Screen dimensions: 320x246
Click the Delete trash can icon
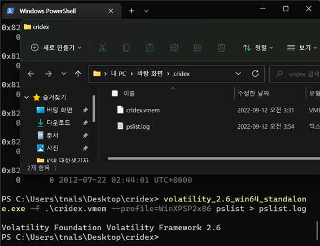[x=221, y=48]
